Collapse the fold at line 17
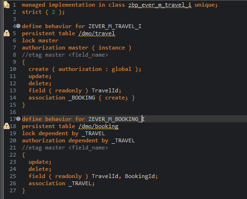 [19, 119]
